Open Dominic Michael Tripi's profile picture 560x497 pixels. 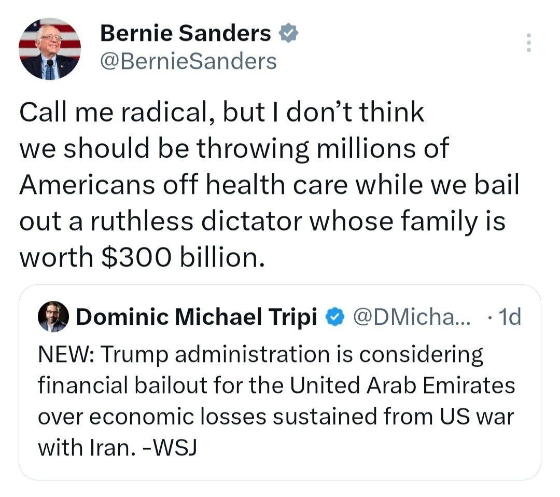tap(53, 316)
